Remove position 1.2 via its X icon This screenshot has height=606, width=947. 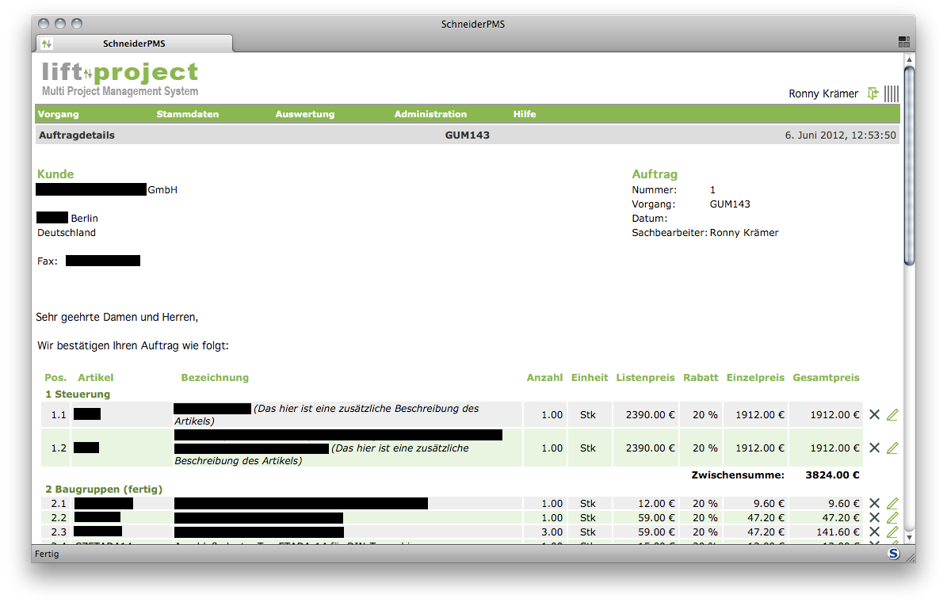(875, 448)
